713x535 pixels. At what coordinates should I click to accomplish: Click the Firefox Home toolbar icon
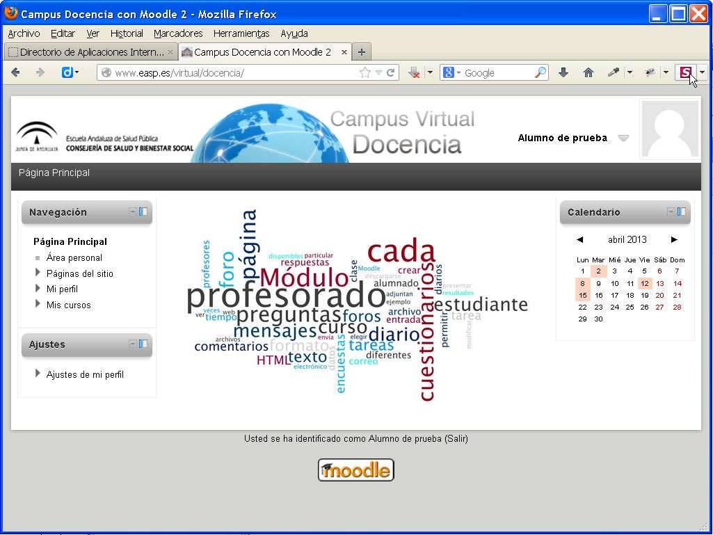(588, 72)
